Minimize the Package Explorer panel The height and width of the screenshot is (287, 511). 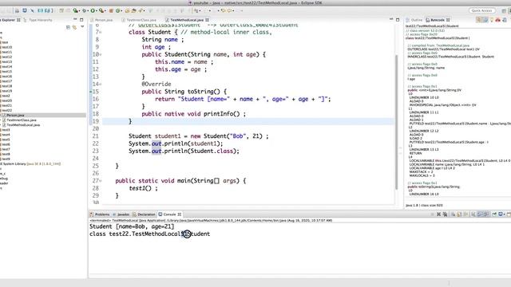(x=75, y=20)
